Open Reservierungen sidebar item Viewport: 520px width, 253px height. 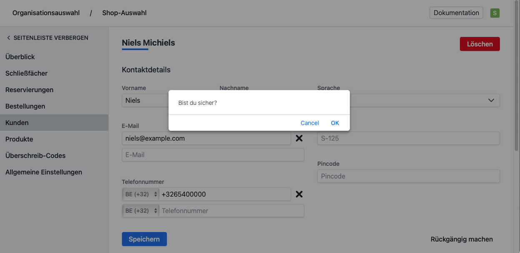(x=29, y=89)
